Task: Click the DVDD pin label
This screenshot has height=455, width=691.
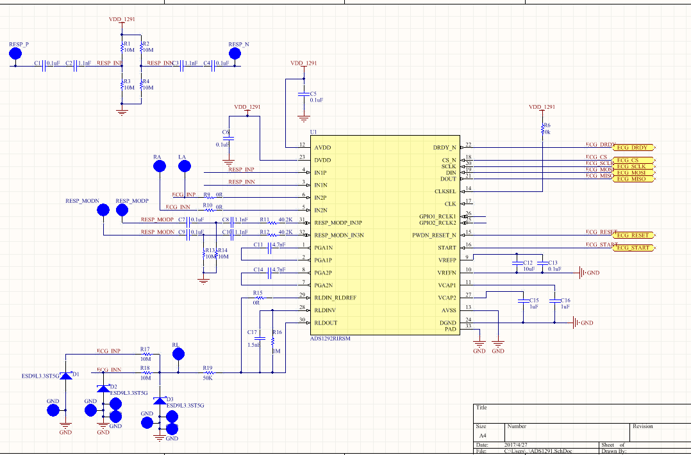Action: tap(322, 160)
